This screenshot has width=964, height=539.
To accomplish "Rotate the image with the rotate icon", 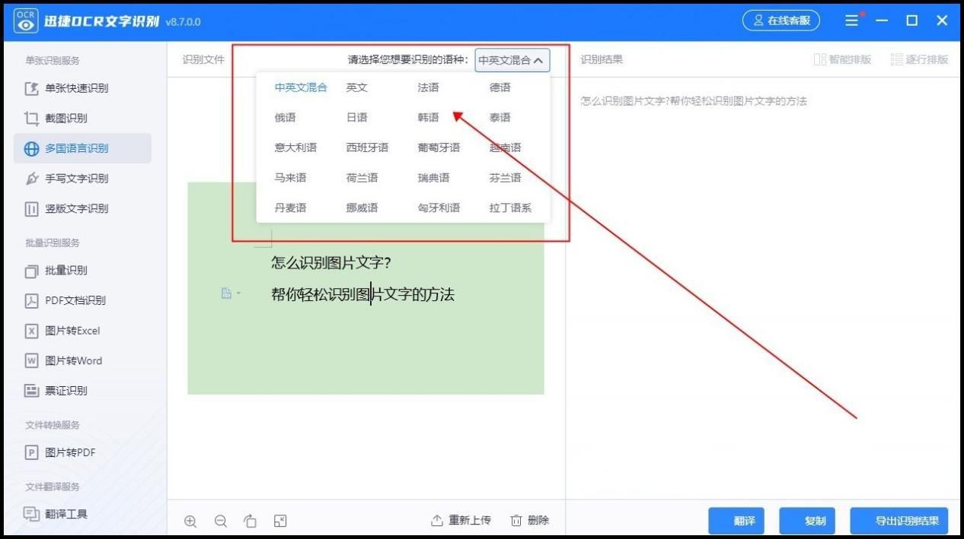I will (251, 521).
